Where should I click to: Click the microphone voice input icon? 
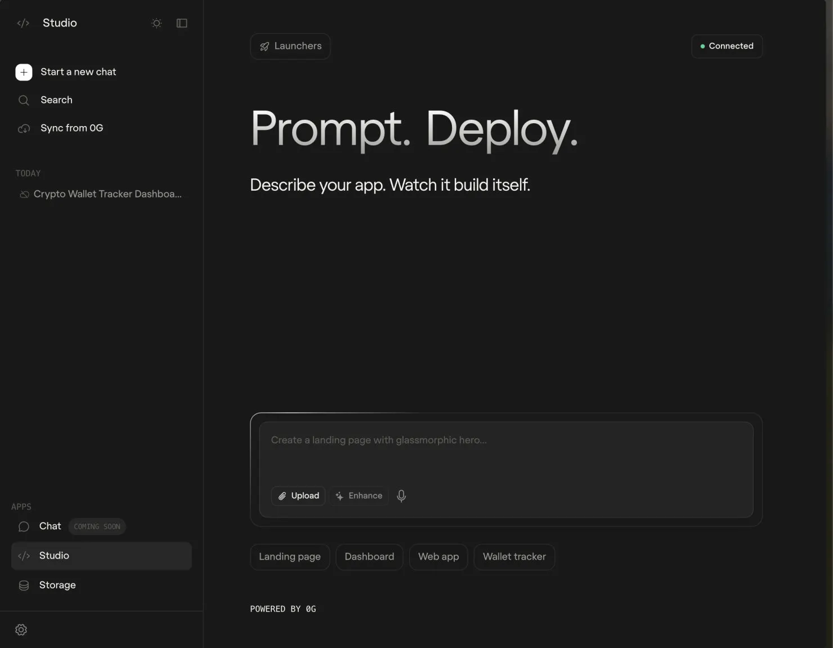[x=401, y=496]
